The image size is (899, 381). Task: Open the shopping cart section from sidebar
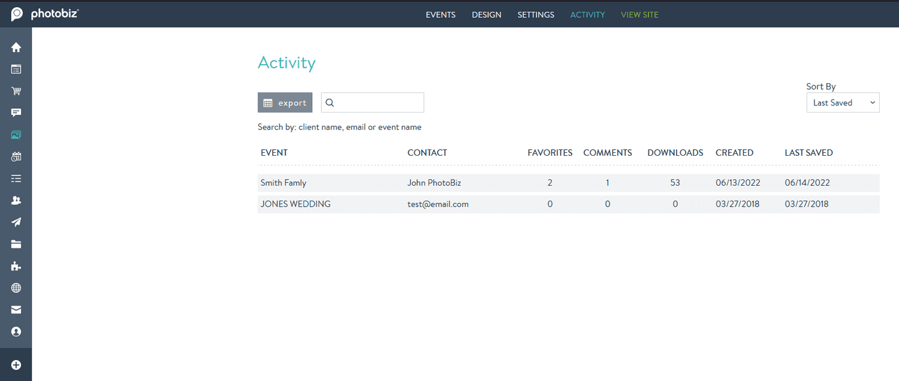16,90
